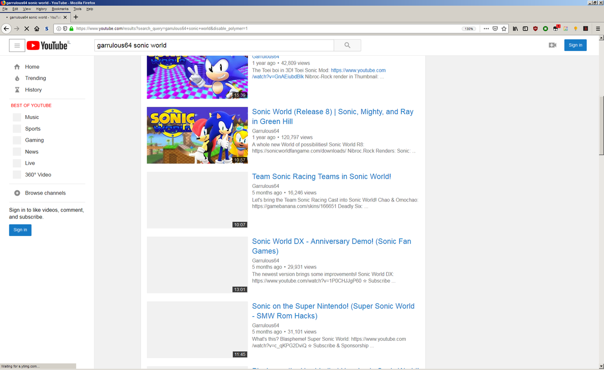Open Sports in Best of YouTube
Viewport: 604px width, 370px height.
(33, 129)
